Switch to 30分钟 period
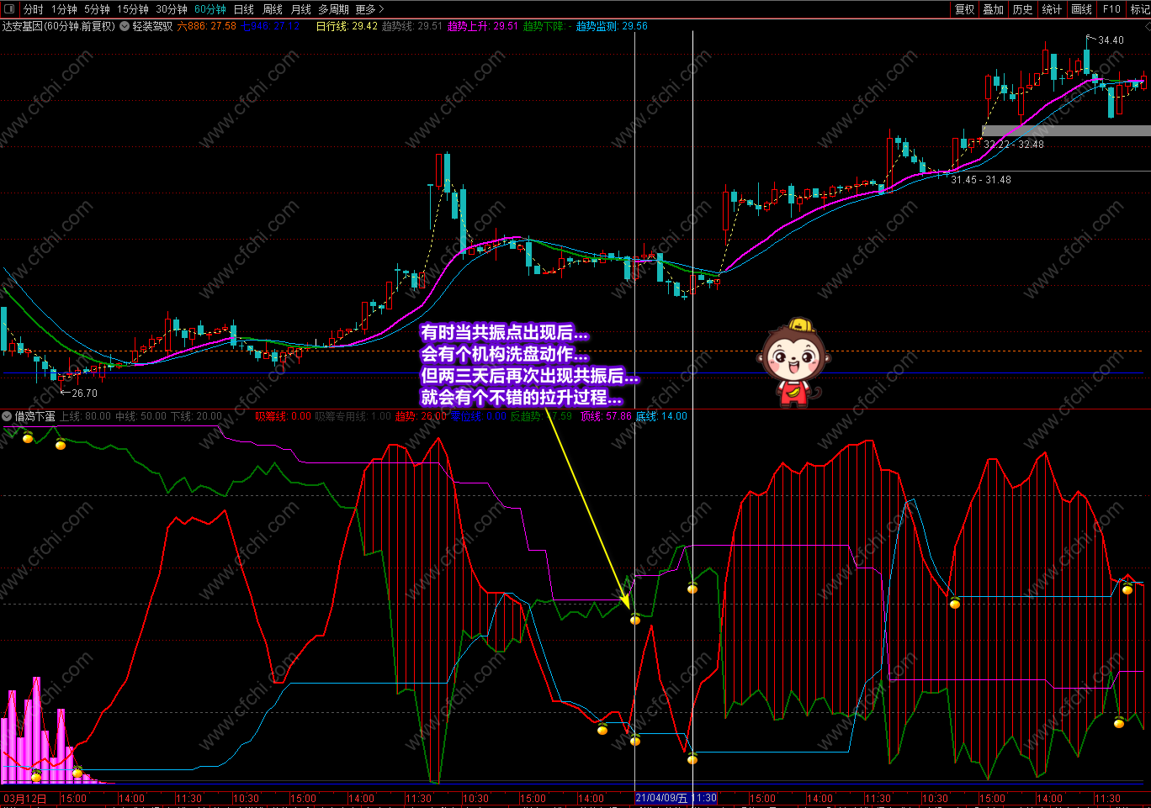 click(x=172, y=9)
